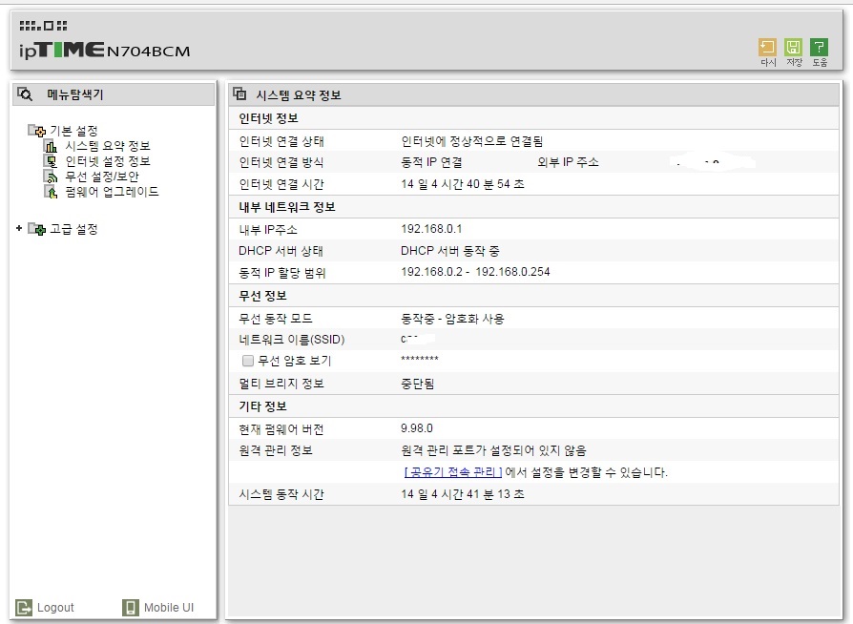Click the 인터넷 설정 정보 tree icon

(51, 161)
